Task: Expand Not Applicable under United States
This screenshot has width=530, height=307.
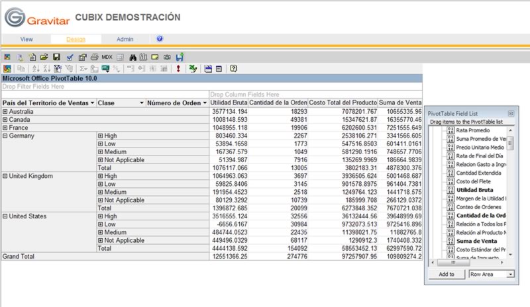Action: pos(101,240)
